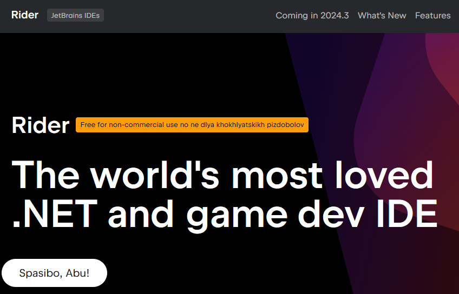Click the Rider logo in the header
Image resolution: width=459 pixels, height=294 pixels.
pos(24,15)
